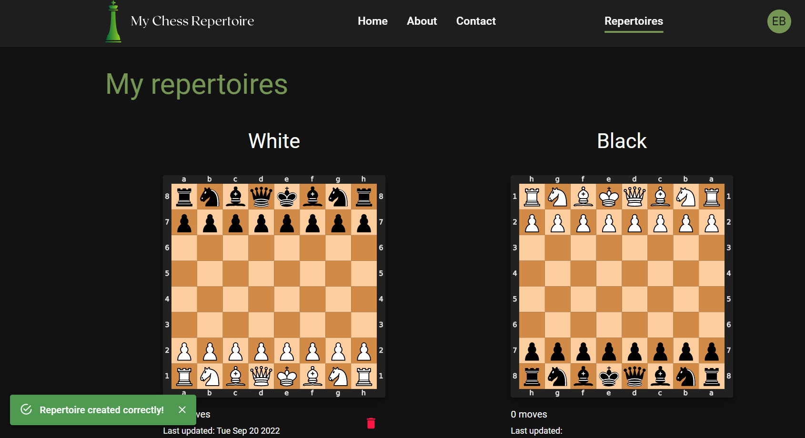The height and width of the screenshot is (438, 805).
Task: Click the Last updated date text
Action: 221,430
